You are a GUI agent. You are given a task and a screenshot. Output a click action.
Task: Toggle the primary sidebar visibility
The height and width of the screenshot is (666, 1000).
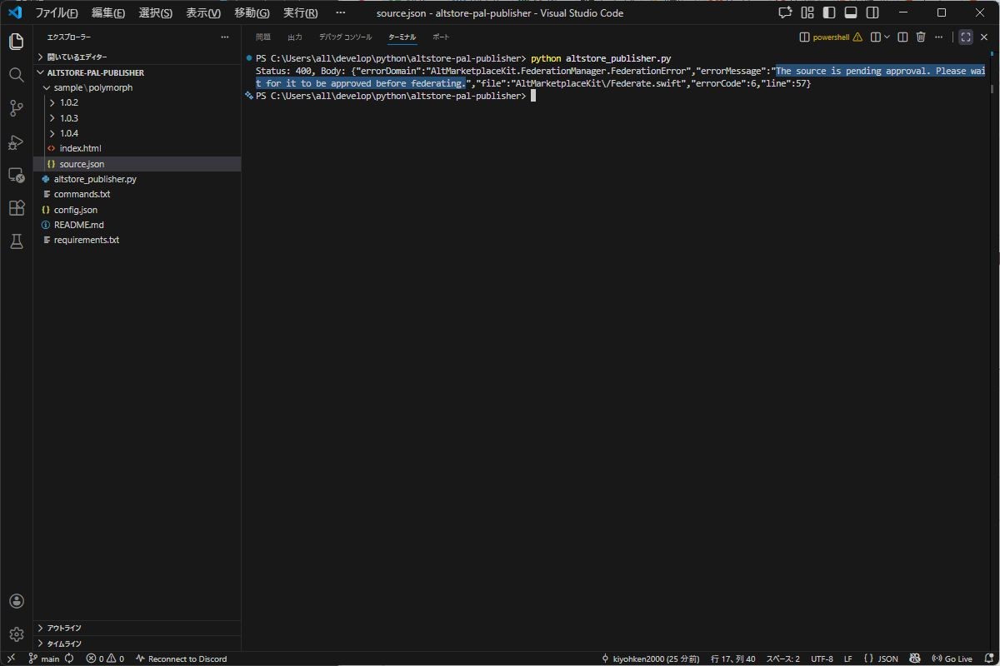point(829,13)
